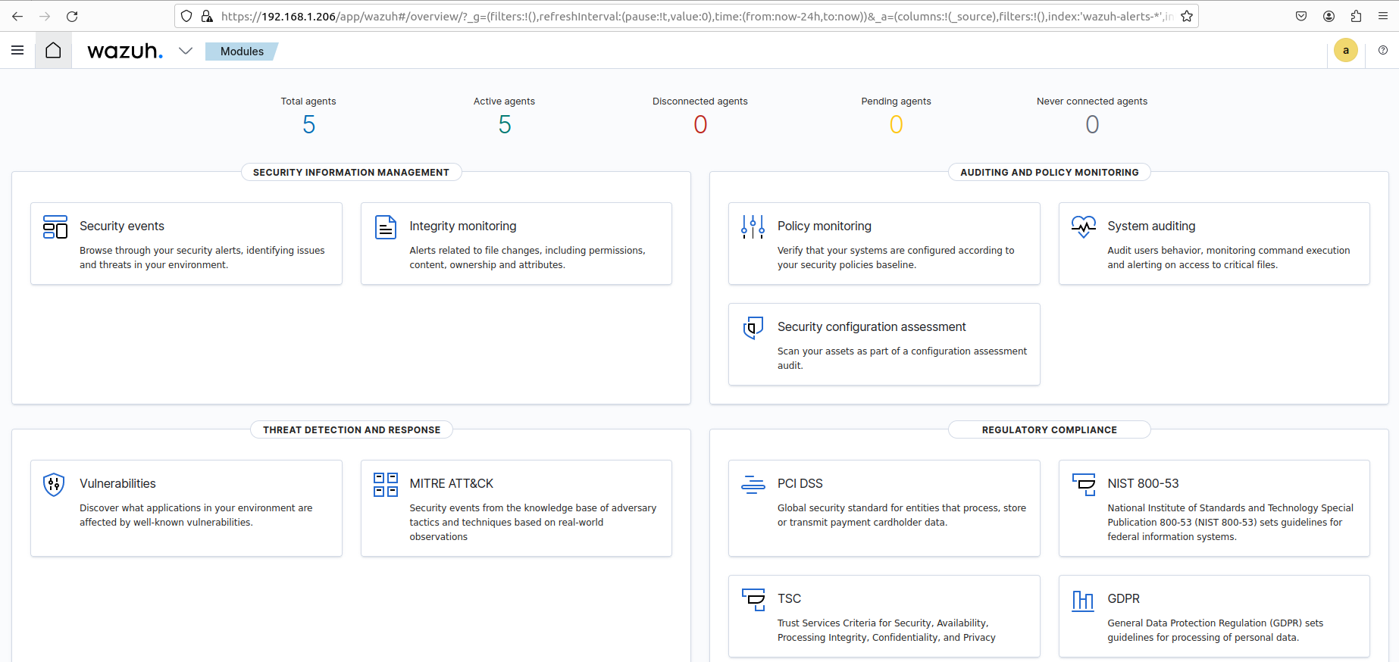Open the Firefox application menu
This screenshot has height=662, width=1399.
coord(1383,16)
